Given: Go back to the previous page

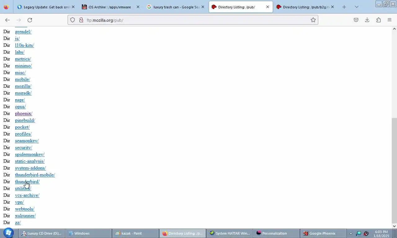Looking at the screenshot, I should click(x=7, y=20).
